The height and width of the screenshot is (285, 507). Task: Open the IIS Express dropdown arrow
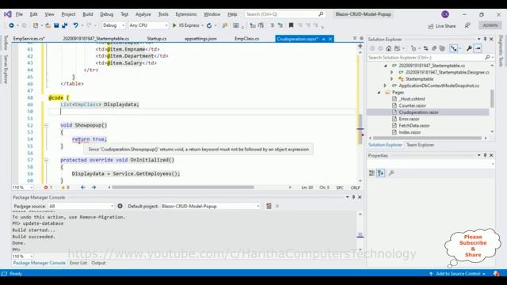click(203, 25)
